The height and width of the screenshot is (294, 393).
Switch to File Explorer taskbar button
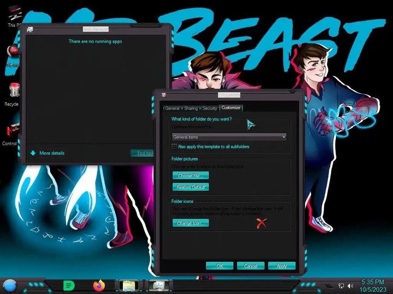tap(129, 286)
